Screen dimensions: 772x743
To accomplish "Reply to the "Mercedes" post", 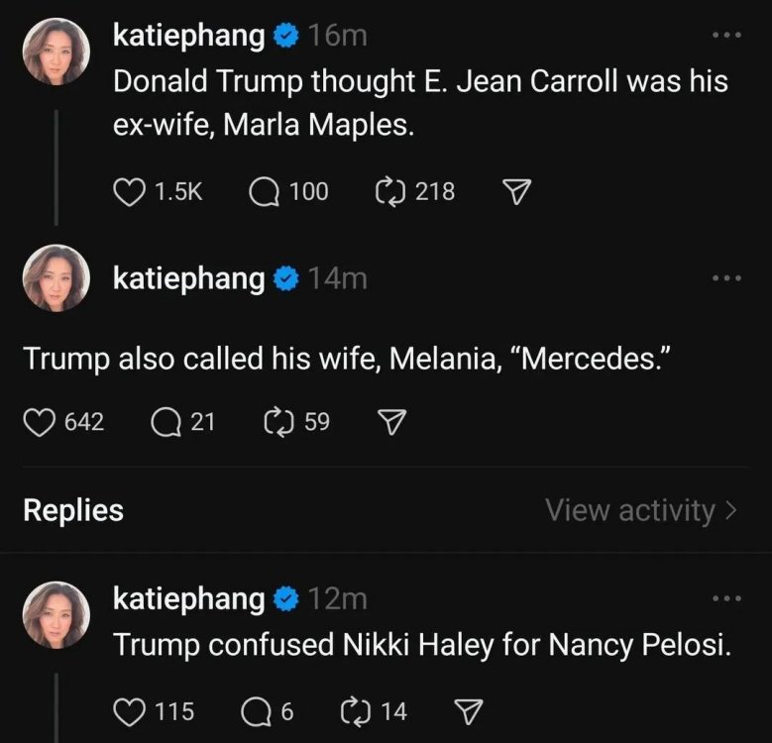I will (165, 422).
